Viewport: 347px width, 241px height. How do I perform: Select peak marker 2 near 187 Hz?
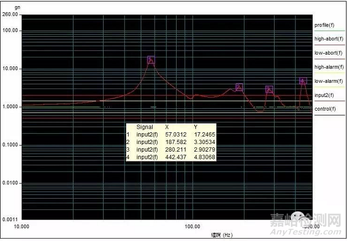(239, 87)
